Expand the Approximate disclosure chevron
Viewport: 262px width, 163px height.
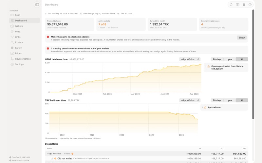pos(202,107)
